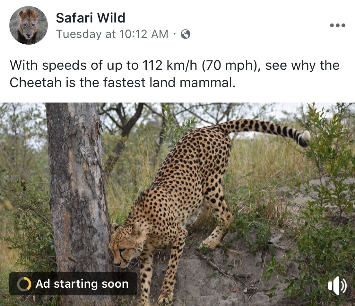The height and width of the screenshot is (306, 355).
Task: Open the Safari Wild lion profile picture
Action: click(29, 25)
